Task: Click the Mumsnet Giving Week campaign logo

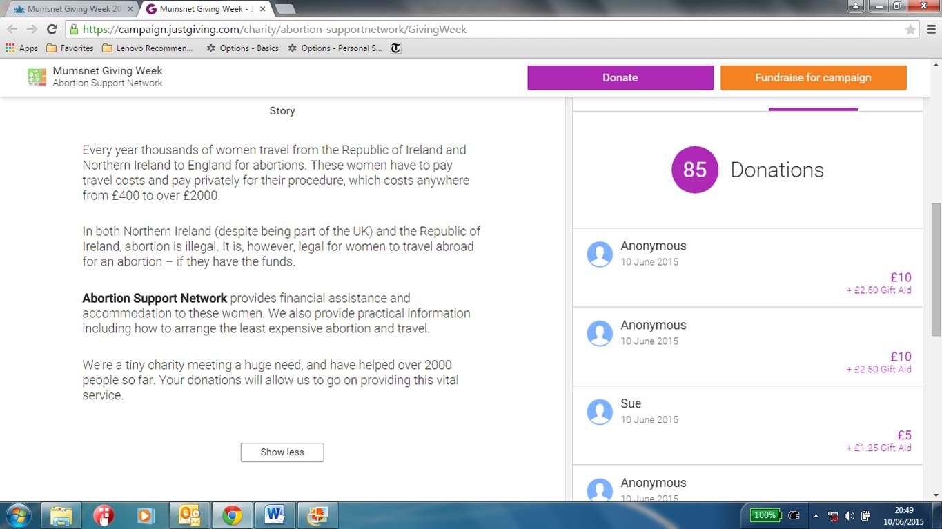Action: (37, 77)
